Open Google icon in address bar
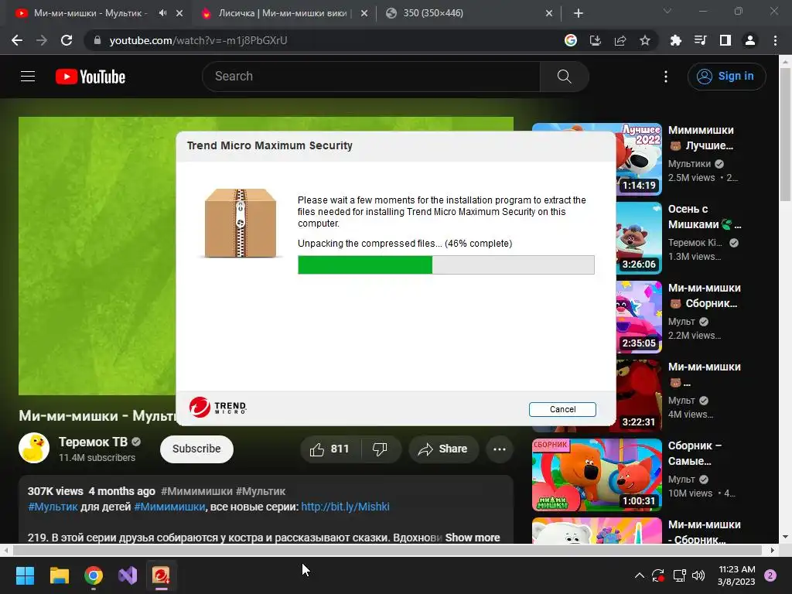792x594 pixels. pyautogui.click(x=570, y=40)
